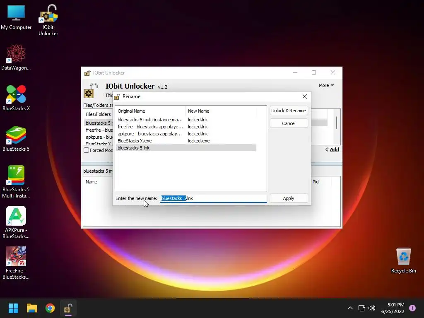Viewport: 424px width, 318px height.
Task: Open the More dropdown in IObit Unlocker
Action: (326, 85)
